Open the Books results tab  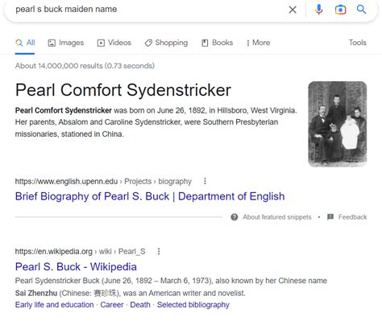point(218,43)
